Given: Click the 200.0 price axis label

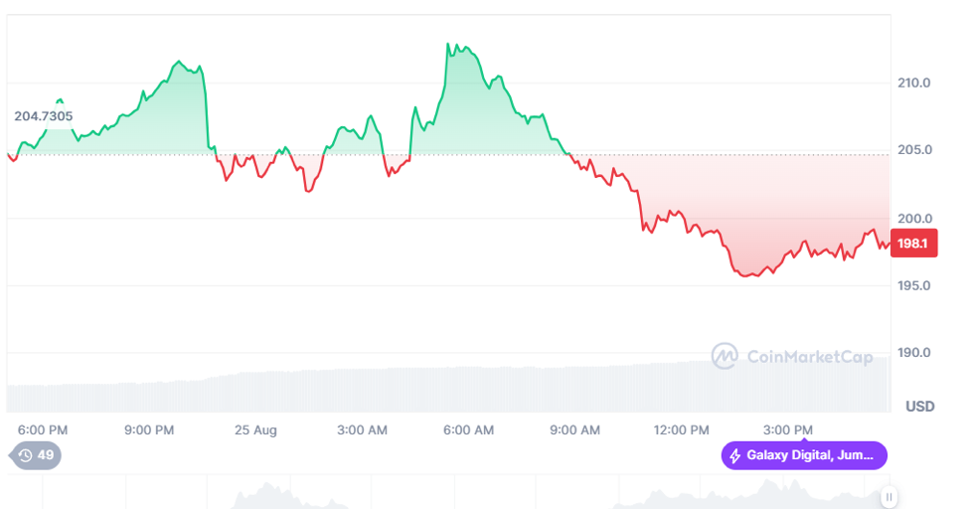Looking at the screenshot, I should point(913,218).
